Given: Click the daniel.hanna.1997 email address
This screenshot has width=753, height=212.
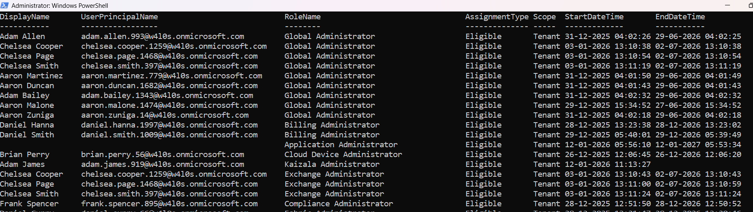Looking at the screenshot, I should [169, 125].
